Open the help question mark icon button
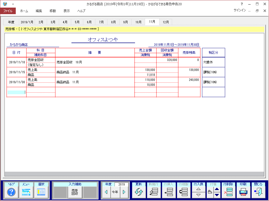Image resolution: width=269 pixels, height=201 pixels. point(11,192)
